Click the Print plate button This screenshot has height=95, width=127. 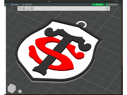point(113,4)
